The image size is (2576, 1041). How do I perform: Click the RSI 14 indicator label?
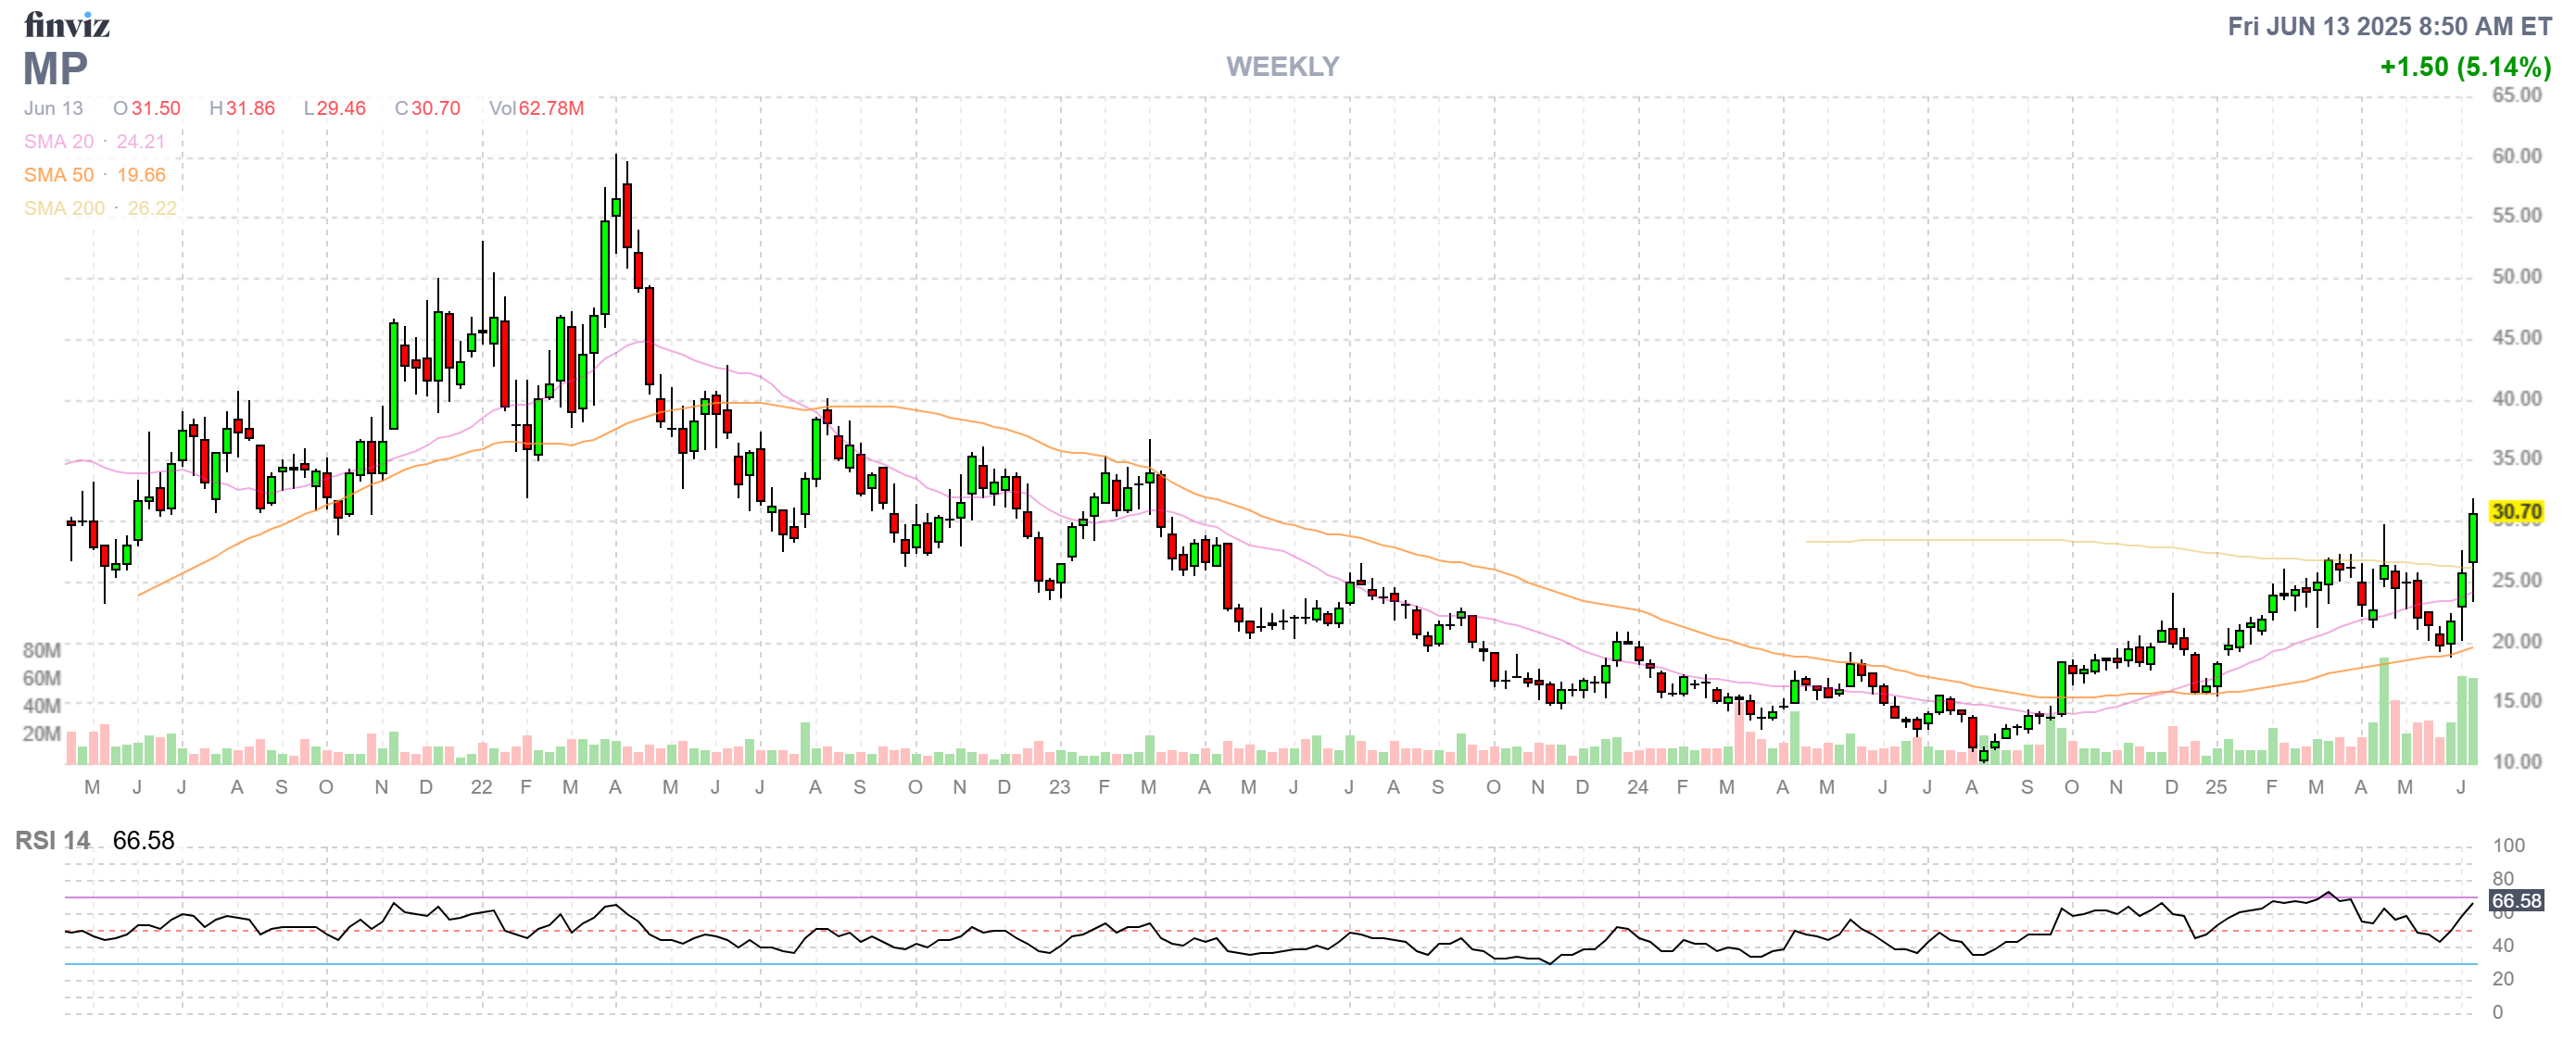point(52,841)
